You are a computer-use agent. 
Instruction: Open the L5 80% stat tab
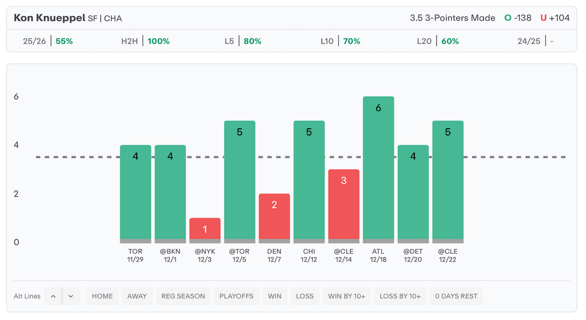tap(243, 41)
